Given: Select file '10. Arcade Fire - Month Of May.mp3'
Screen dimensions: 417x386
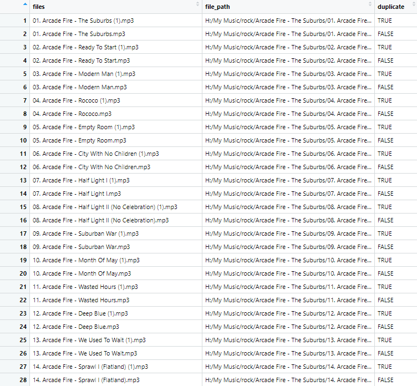Looking at the screenshot, I should click(82, 273).
